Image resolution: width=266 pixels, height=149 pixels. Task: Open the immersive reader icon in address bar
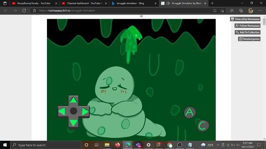(214, 11)
